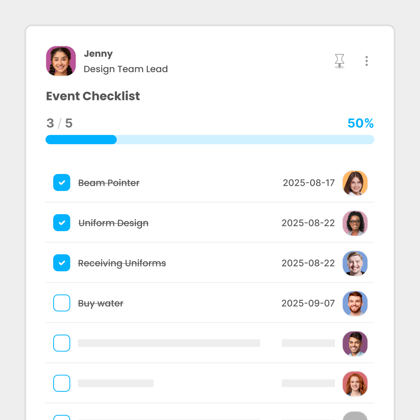Click the pushpin icon to pin the checklist
420x420 pixels.
(339, 61)
